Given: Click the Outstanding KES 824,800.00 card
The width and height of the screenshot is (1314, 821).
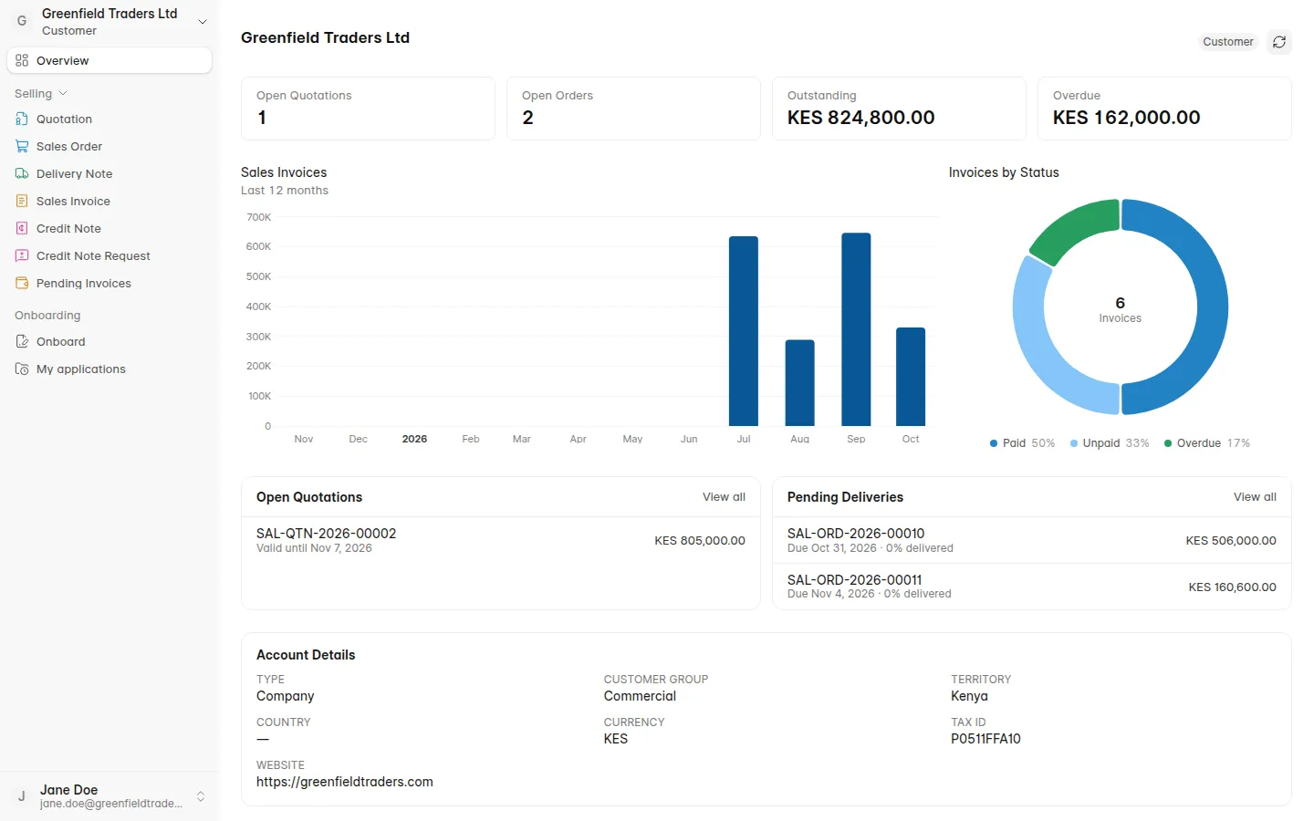Looking at the screenshot, I should 899,109.
